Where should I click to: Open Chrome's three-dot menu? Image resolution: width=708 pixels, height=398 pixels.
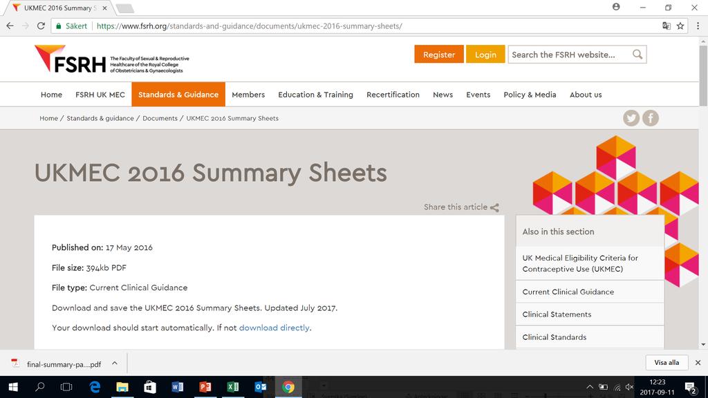[x=698, y=26]
